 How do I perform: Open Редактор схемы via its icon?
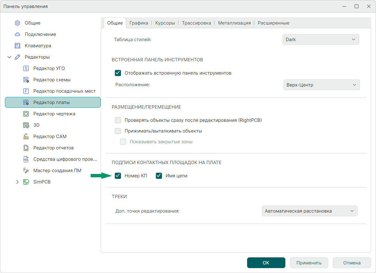pos(26,80)
